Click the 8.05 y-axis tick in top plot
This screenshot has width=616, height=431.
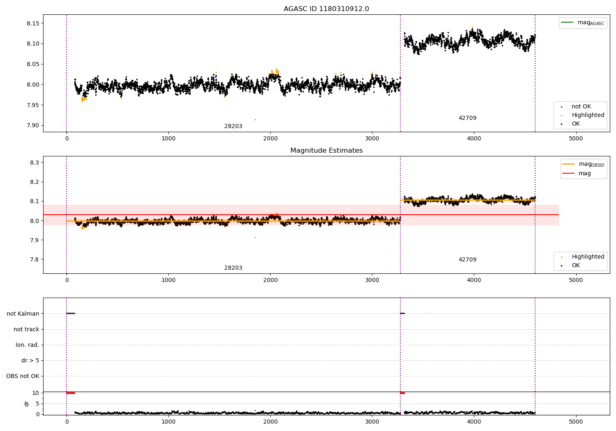click(33, 64)
